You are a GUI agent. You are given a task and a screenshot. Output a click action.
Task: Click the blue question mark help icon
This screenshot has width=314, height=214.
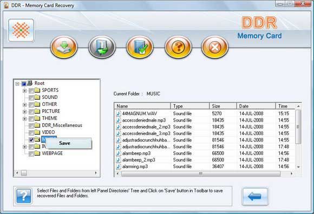pyautogui.click(x=24, y=196)
